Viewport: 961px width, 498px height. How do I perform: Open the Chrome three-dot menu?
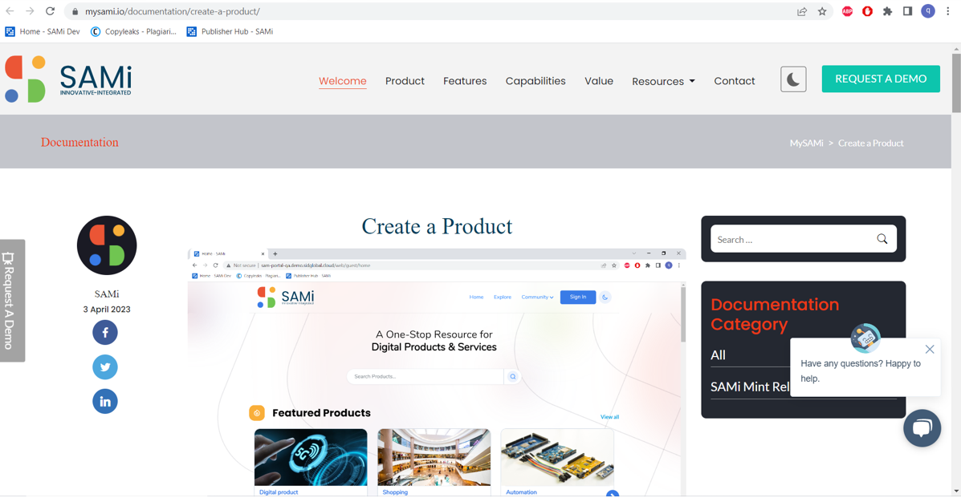pos(947,11)
